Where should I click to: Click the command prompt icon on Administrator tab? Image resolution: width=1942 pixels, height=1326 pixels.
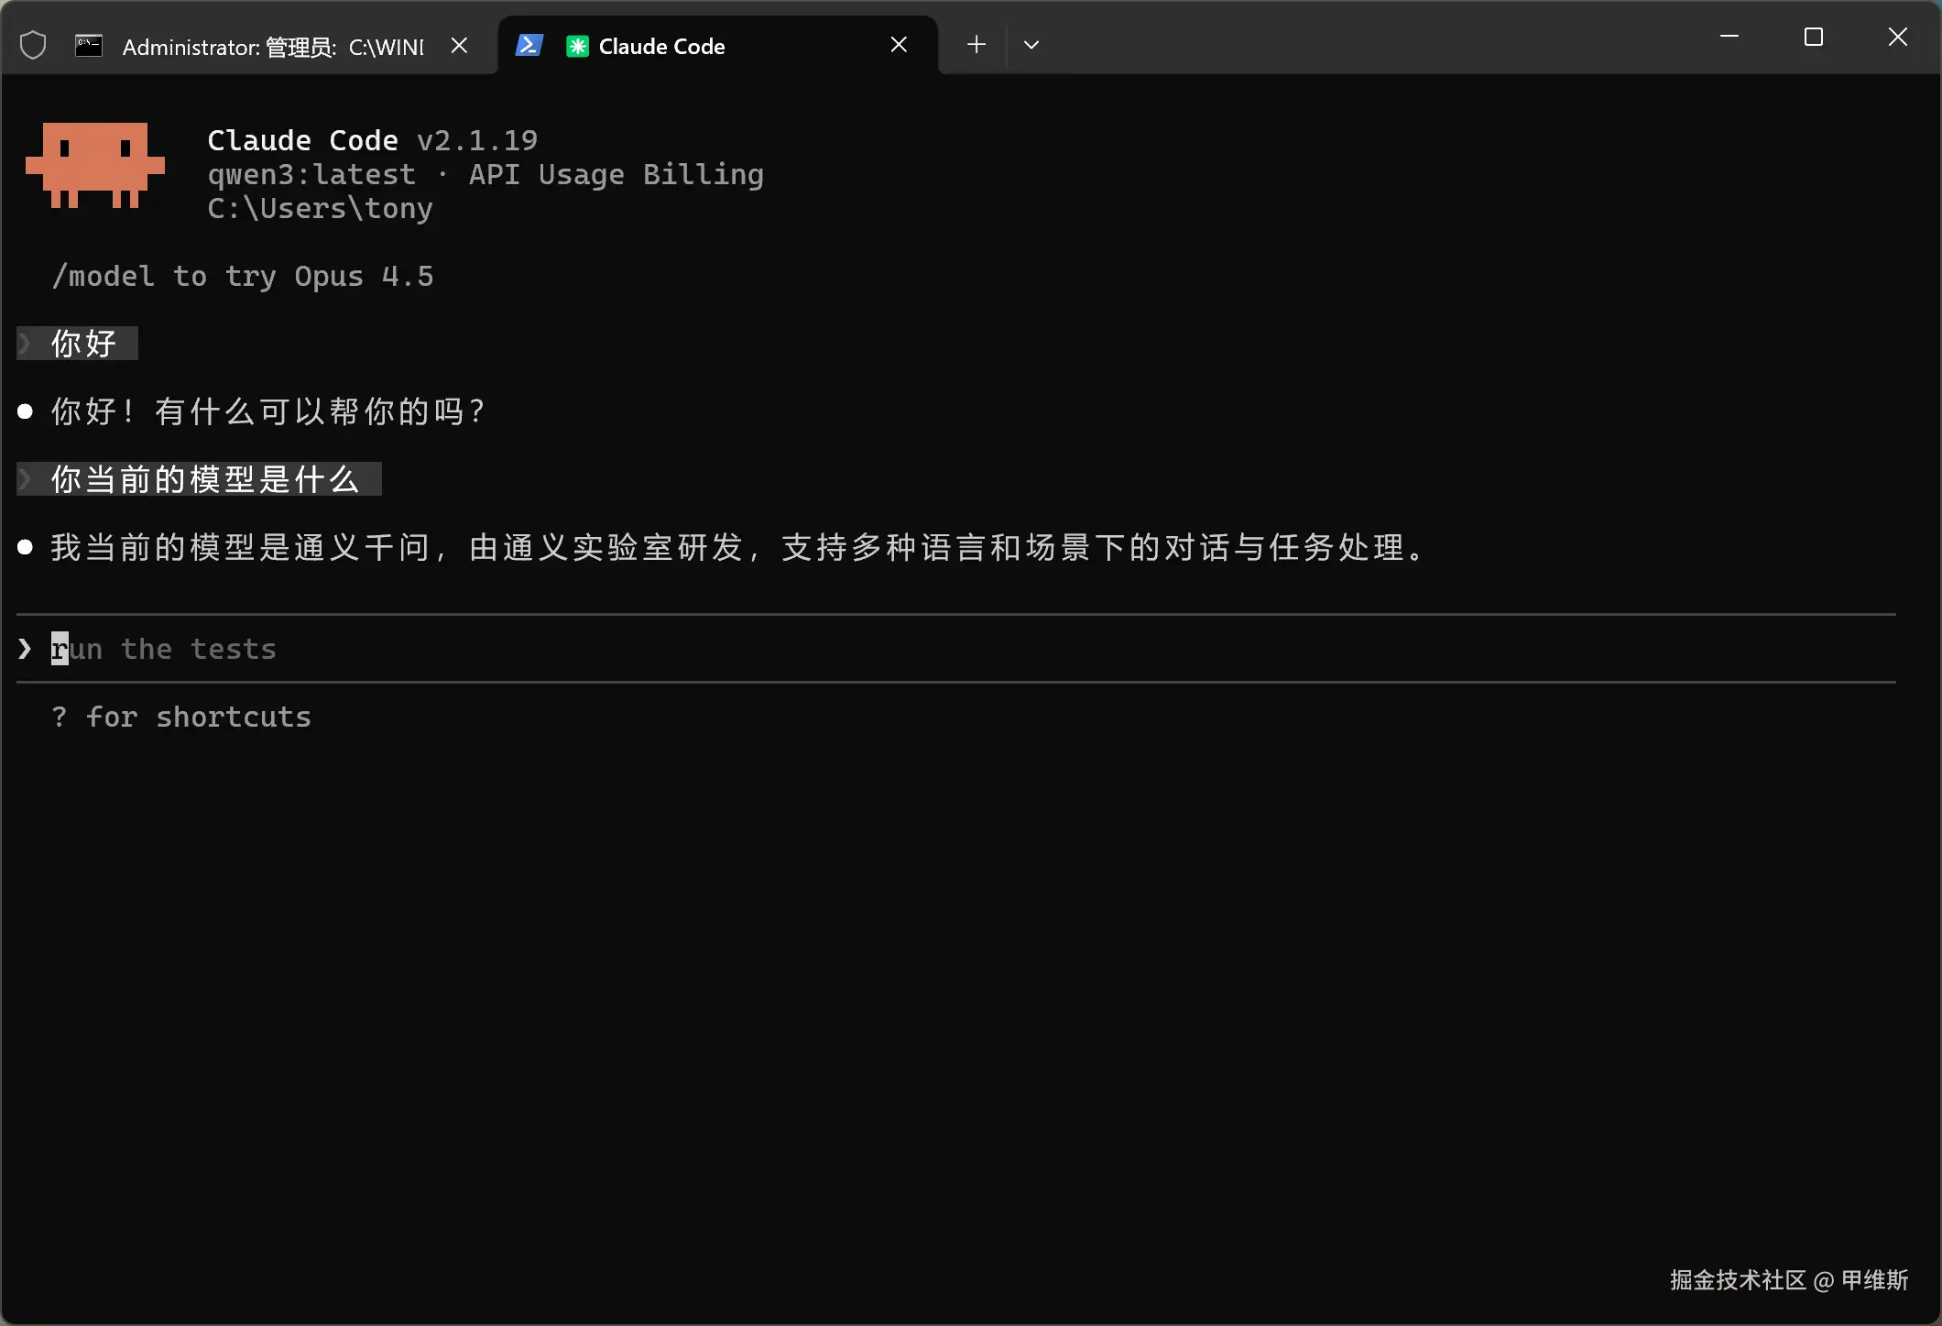pyautogui.click(x=89, y=46)
